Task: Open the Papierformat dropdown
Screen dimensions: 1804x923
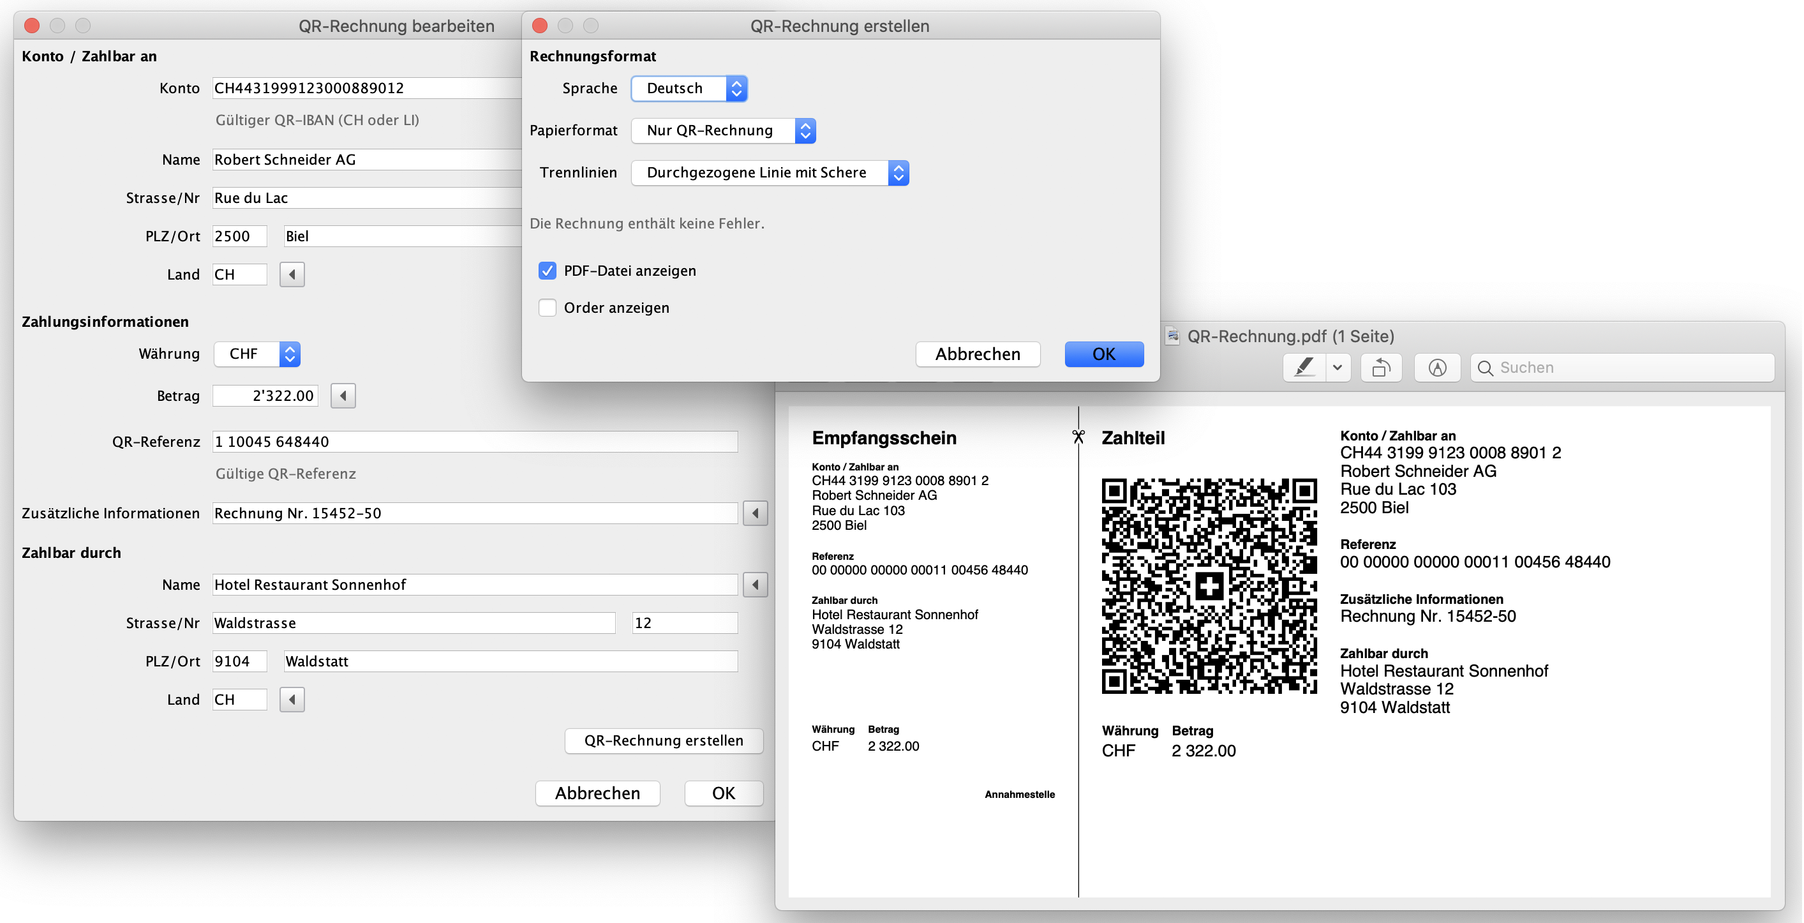Action: click(x=724, y=131)
